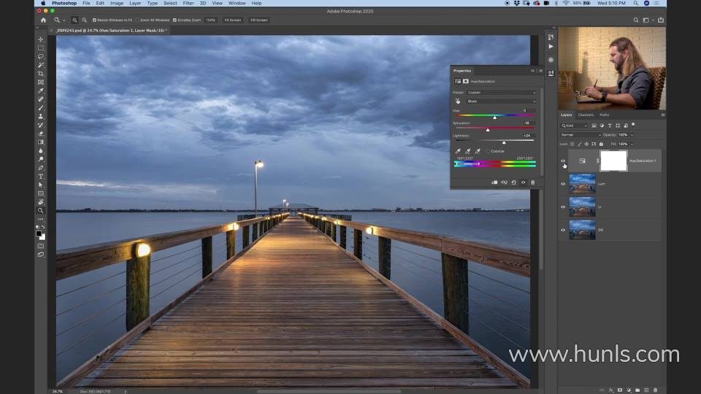
Task: Choose Zoom Out mode in options bar
Action: [x=84, y=20]
